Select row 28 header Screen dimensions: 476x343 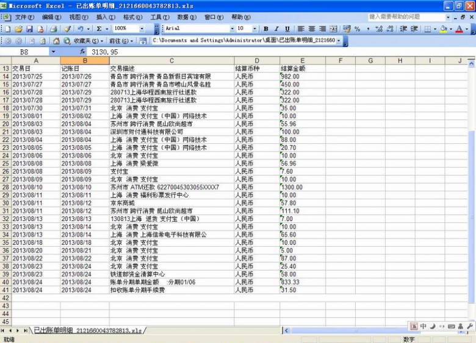pyautogui.click(x=5, y=187)
